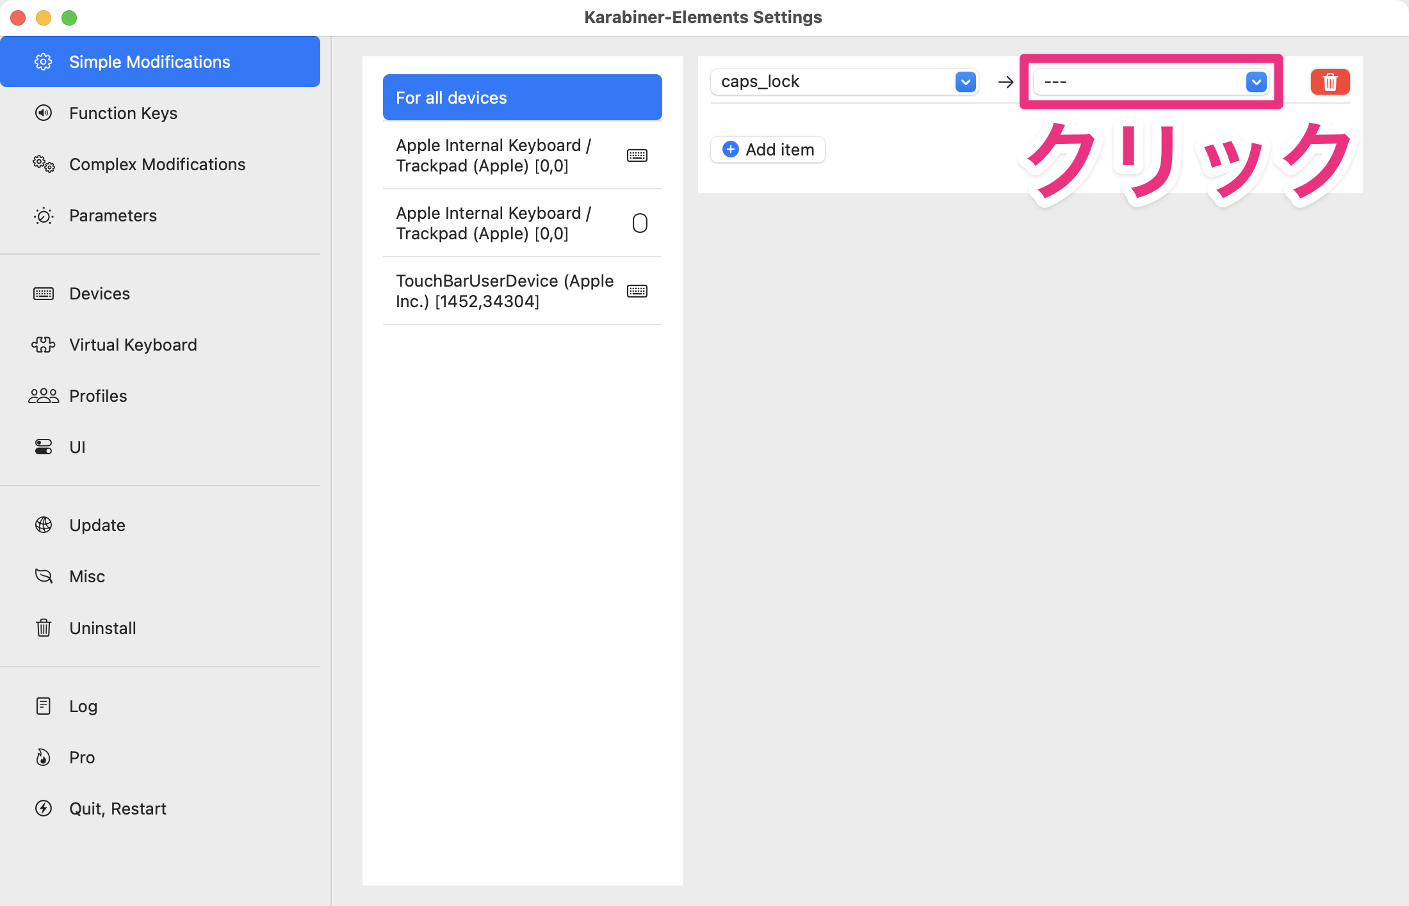Click the Update globe icon
This screenshot has width=1409, height=906.
[x=44, y=525]
